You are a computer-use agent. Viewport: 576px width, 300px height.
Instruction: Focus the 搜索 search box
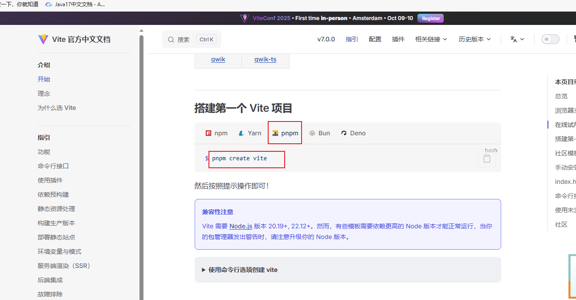coord(192,39)
